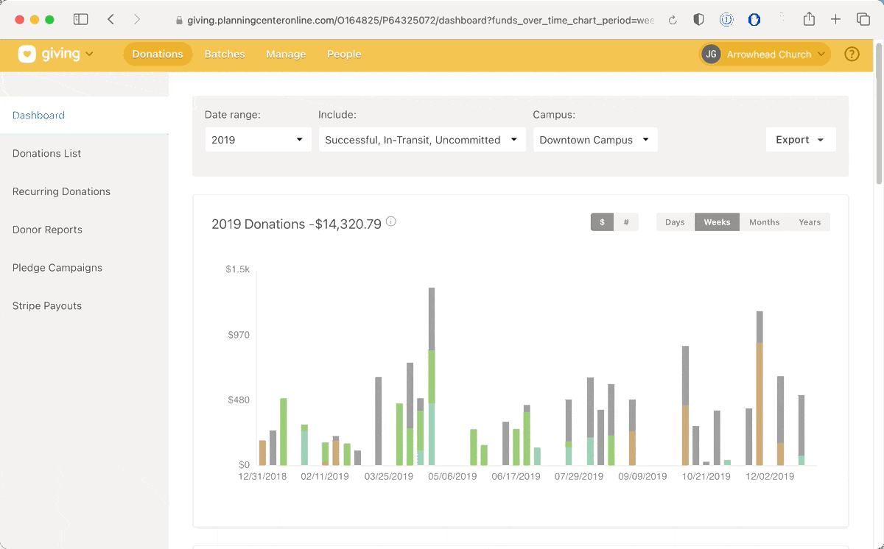The image size is (884, 549).
Task: Open a new tab with plus icon
Action: pos(835,20)
